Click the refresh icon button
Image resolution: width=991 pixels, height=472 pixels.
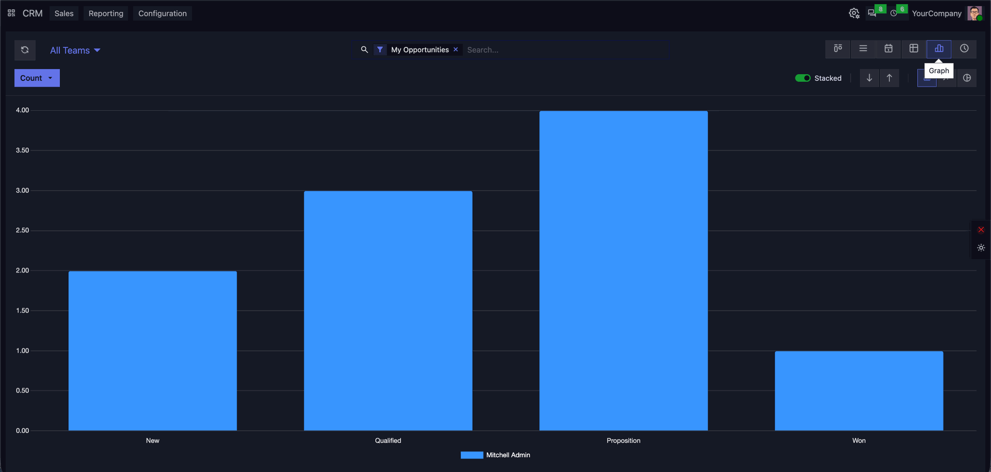coord(25,50)
